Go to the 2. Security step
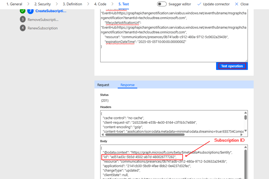 pyautogui.click(x=42, y=4)
